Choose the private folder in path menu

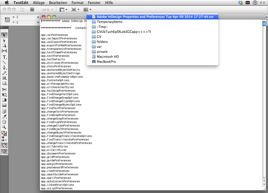(152, 52)
